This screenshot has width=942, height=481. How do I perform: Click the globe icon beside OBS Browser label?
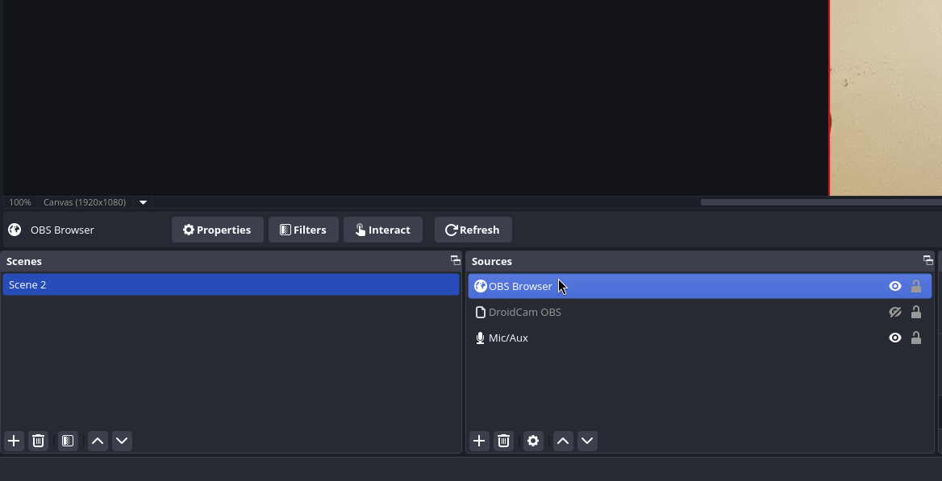tap(15, 230)
